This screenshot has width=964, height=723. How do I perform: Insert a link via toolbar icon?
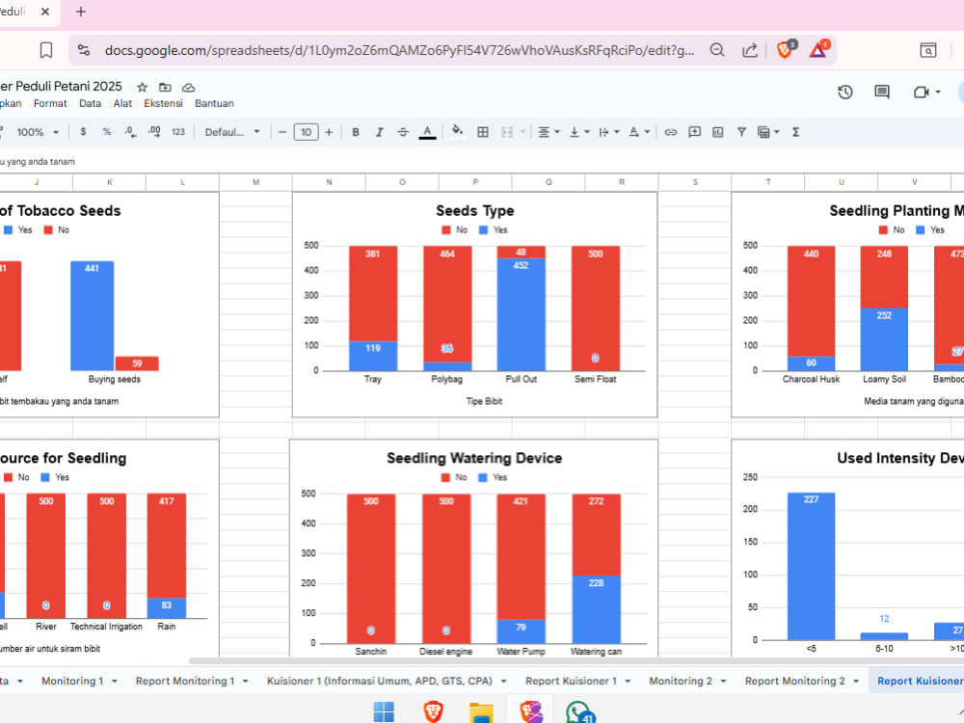671,132
